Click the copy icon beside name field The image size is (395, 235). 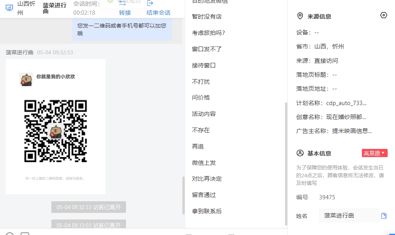pos(384,216)
